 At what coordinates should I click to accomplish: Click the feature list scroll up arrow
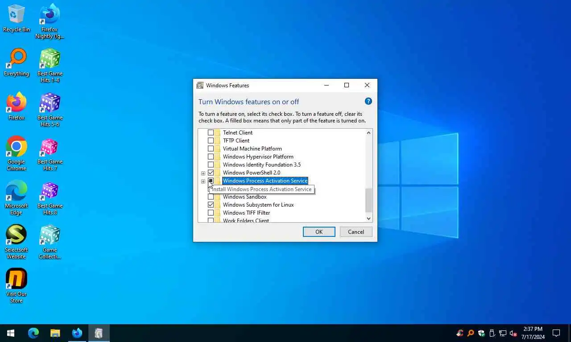[368, 133]
